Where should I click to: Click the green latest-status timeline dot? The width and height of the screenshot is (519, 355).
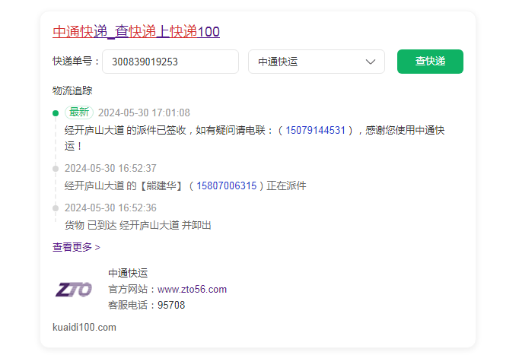pos(56,113)
